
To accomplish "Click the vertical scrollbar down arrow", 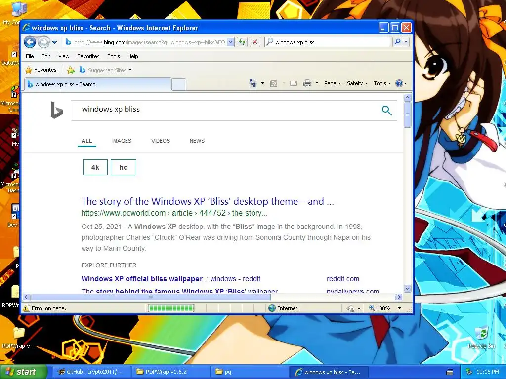I will pyautogui.click(x=407, y=288).
